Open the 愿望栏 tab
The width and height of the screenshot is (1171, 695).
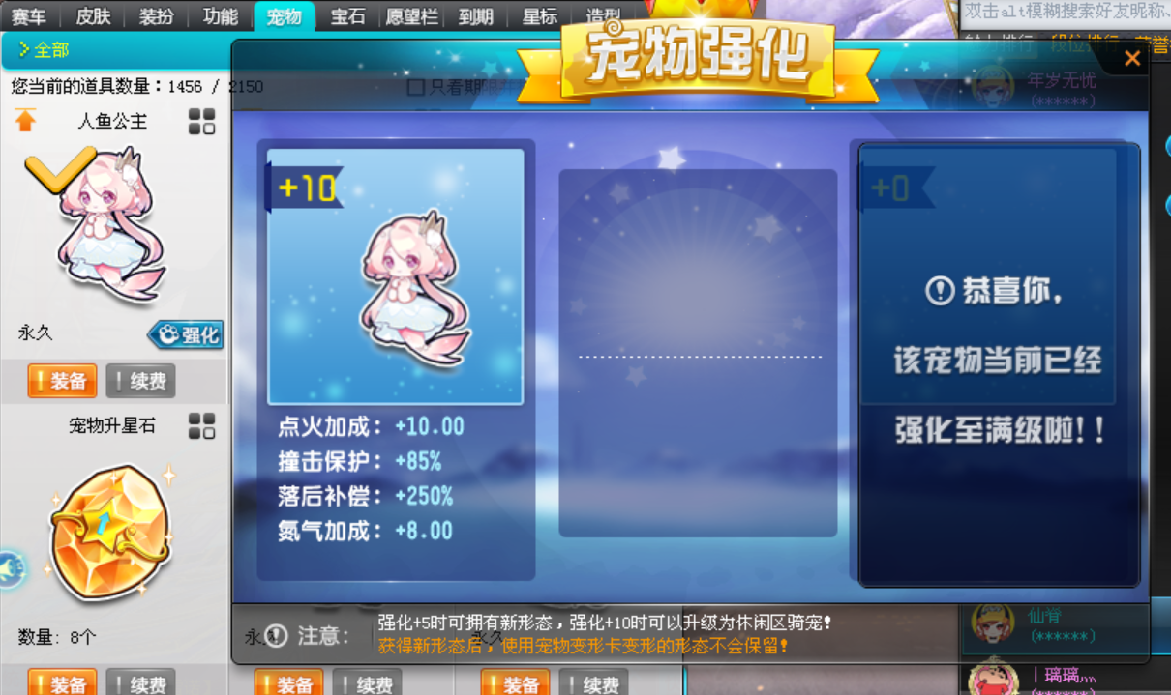click(x=411, y=15)
